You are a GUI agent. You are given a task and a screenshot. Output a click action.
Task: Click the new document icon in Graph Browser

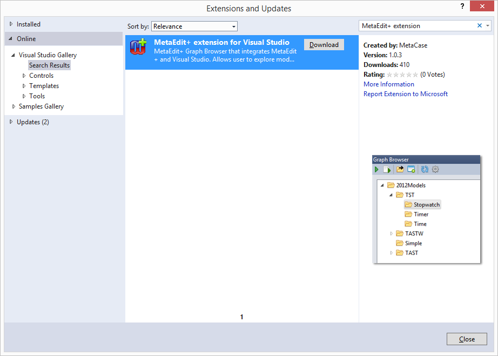click(387, 169)
